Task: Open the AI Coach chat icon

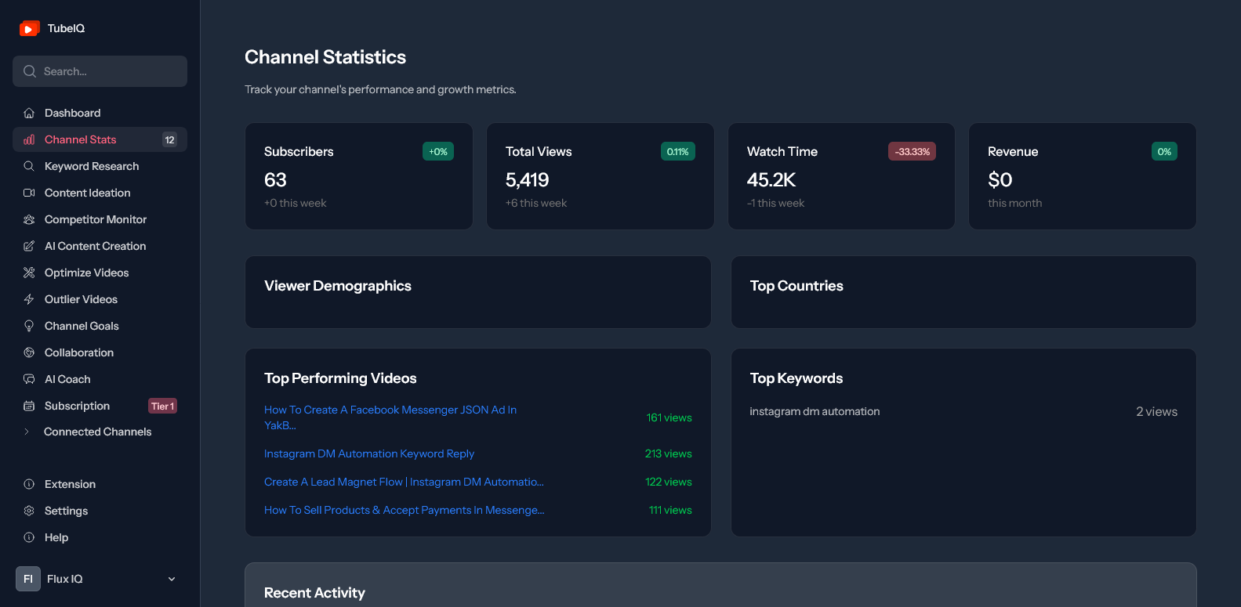Action: tap(29, 379)
